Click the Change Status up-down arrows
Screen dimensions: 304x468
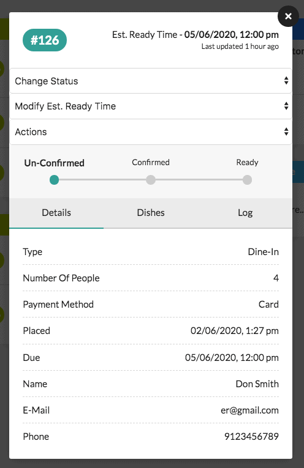286,81
